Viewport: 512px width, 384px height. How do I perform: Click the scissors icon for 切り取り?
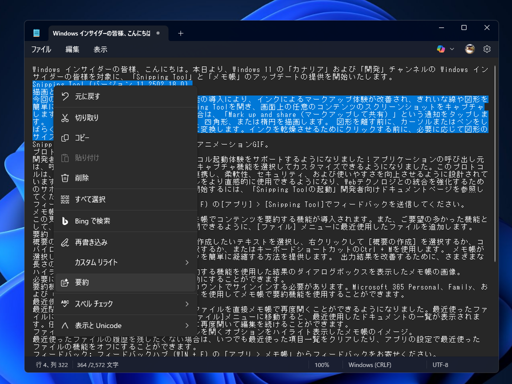[65, 118]
